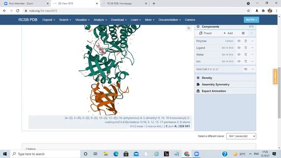Expand the Assembly Symmetry section
Viewport: 281px width, 158px height.
click(x=225, y=84)
